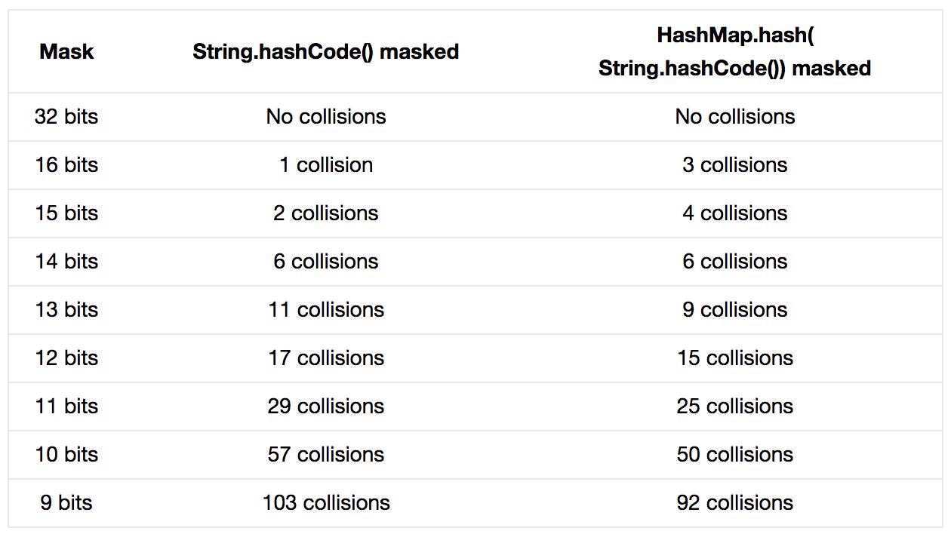Click "No collisions" in the HashMap.hash column
The width and height of the screenshot is (951, 537).
(734, 117)
